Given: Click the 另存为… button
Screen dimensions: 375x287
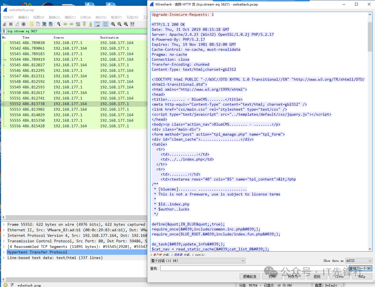Looking at the screenshot, I should point(294,277).
